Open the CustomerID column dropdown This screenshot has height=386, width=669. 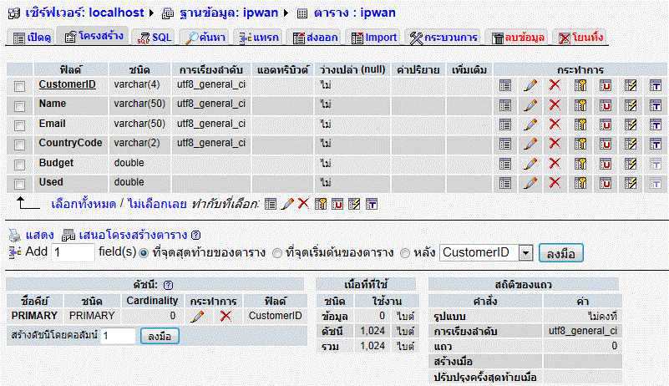coord(525,252)
